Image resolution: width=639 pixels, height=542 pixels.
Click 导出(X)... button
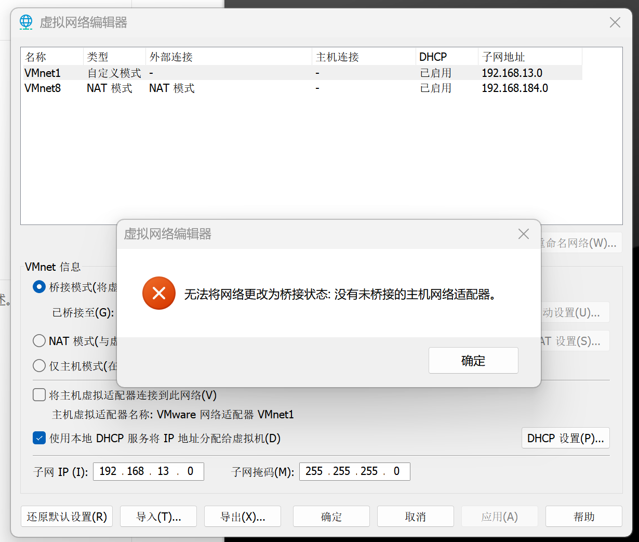pos(243,517)
